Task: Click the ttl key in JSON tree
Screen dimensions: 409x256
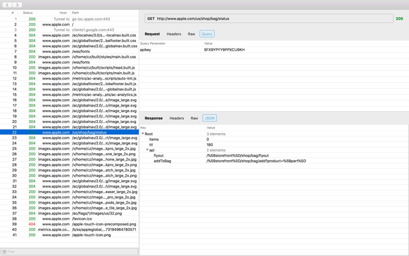Action: pos(151,145)
